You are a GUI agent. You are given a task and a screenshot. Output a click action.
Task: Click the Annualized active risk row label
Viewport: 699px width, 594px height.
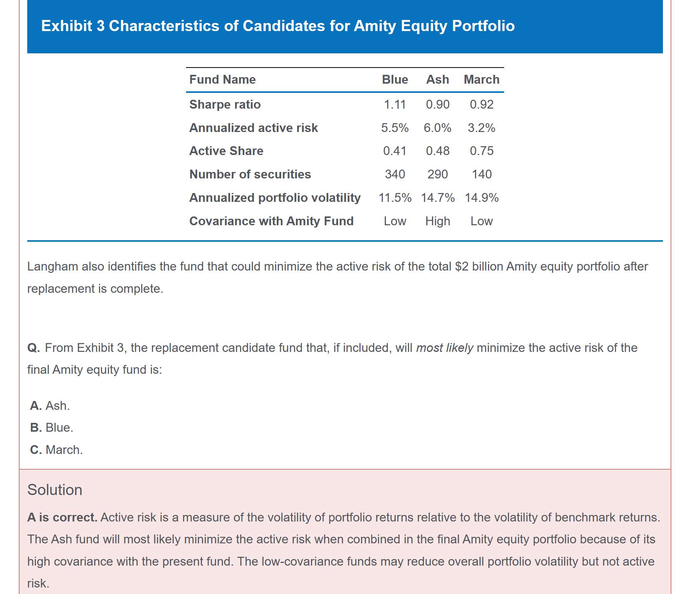(254, 128)
